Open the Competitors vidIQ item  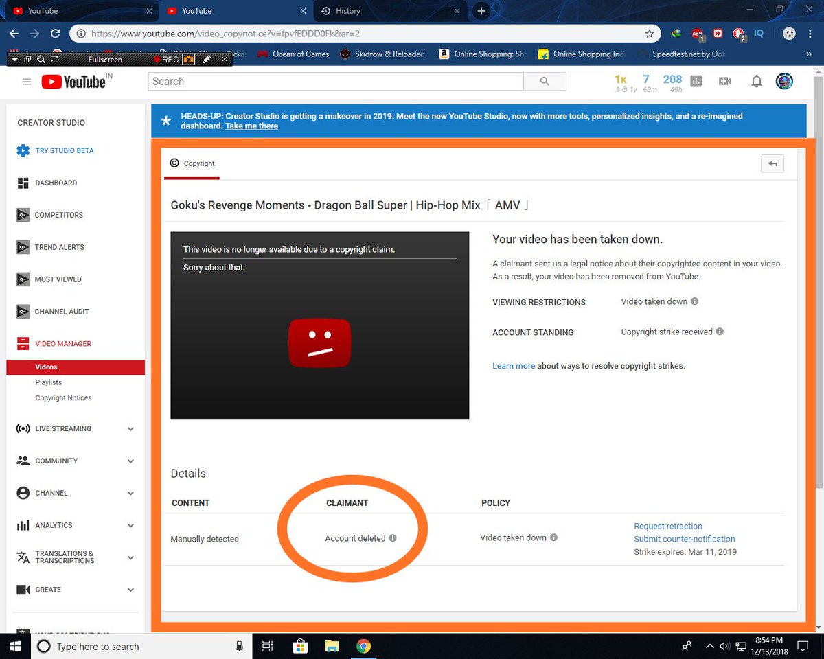(49, 215)
